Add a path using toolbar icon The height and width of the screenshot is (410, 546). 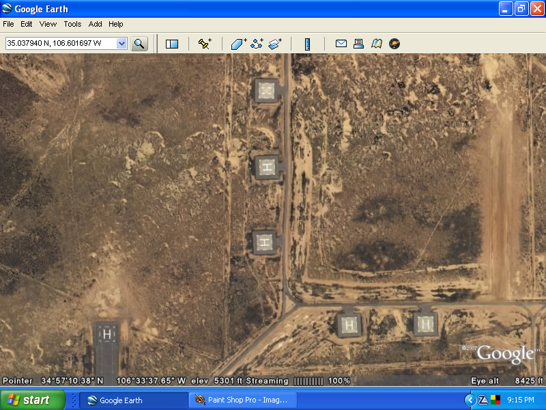point(257,44)
